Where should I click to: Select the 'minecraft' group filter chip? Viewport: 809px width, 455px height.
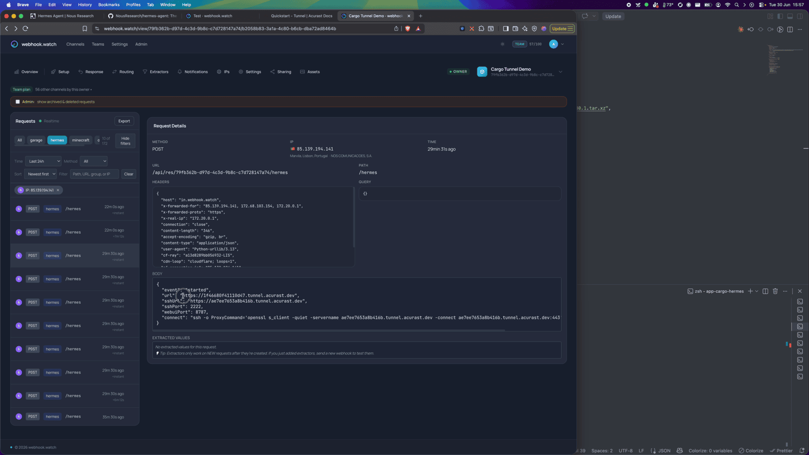pos(80,140)
